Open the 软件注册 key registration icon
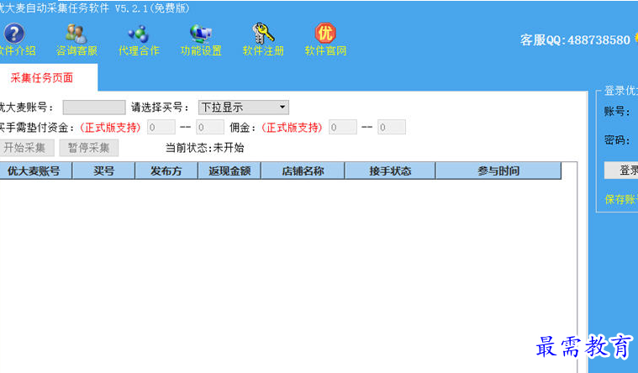Image resolution: width=638 pixels, height=373 pixels. (263, 34)
